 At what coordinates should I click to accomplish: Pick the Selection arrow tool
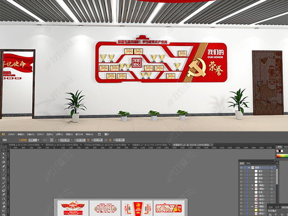click(x=3, y=150)
